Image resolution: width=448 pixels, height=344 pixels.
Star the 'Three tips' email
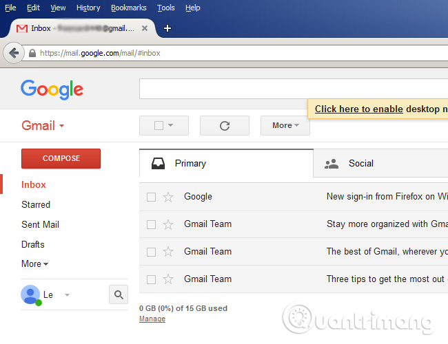point(168,279)
